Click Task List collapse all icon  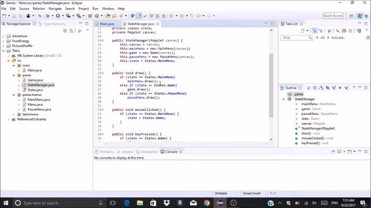click(x=351, y=31)
